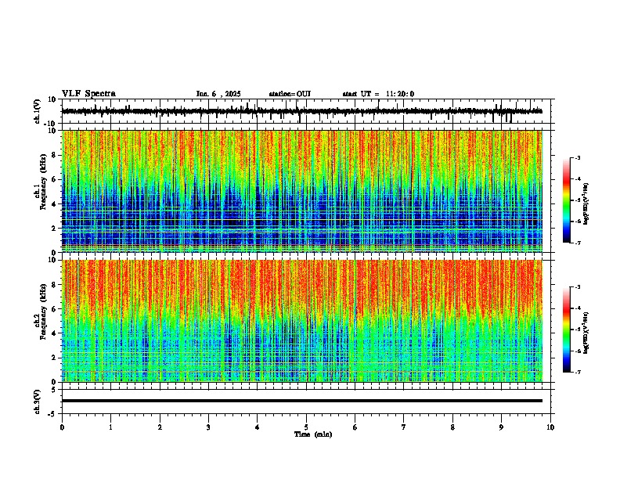This screenshot has height=479, width=620.
Task: Click the "station=OUJ" header label
Action: (x=290, y=94)
